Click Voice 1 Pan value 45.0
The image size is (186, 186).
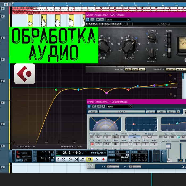coord(107,144)
